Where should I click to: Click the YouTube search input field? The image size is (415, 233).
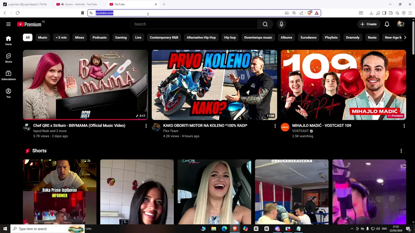[x=194, y=24]
